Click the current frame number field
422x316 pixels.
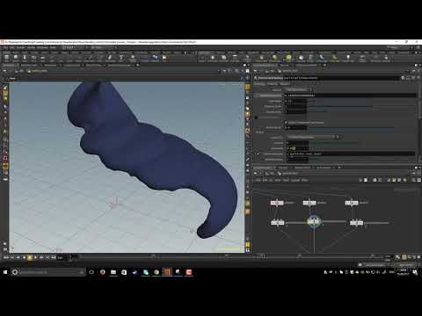(x=62, y=258)
